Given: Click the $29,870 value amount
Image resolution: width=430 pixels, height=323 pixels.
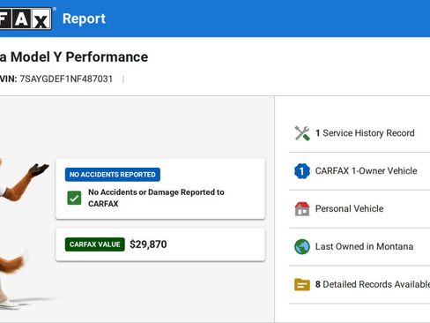Looking at the screenshot, I should [148, 244].
